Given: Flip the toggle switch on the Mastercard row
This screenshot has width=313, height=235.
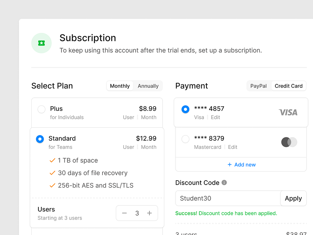Looking at the screenshot, I should [289, 142].
